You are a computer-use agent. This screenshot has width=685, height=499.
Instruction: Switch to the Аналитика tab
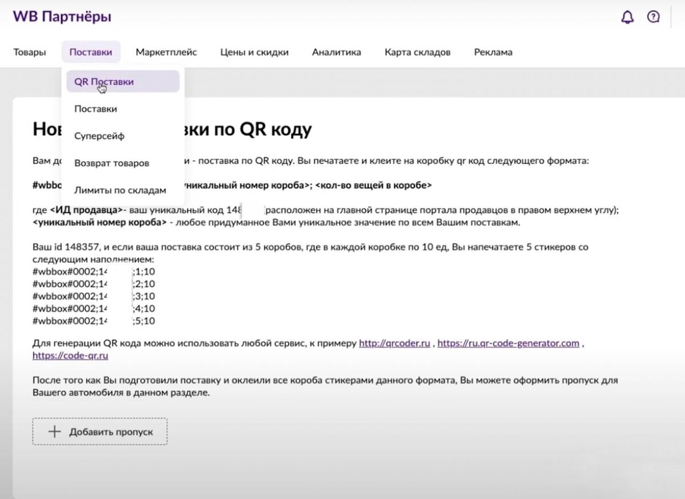[x=337, y=52]
